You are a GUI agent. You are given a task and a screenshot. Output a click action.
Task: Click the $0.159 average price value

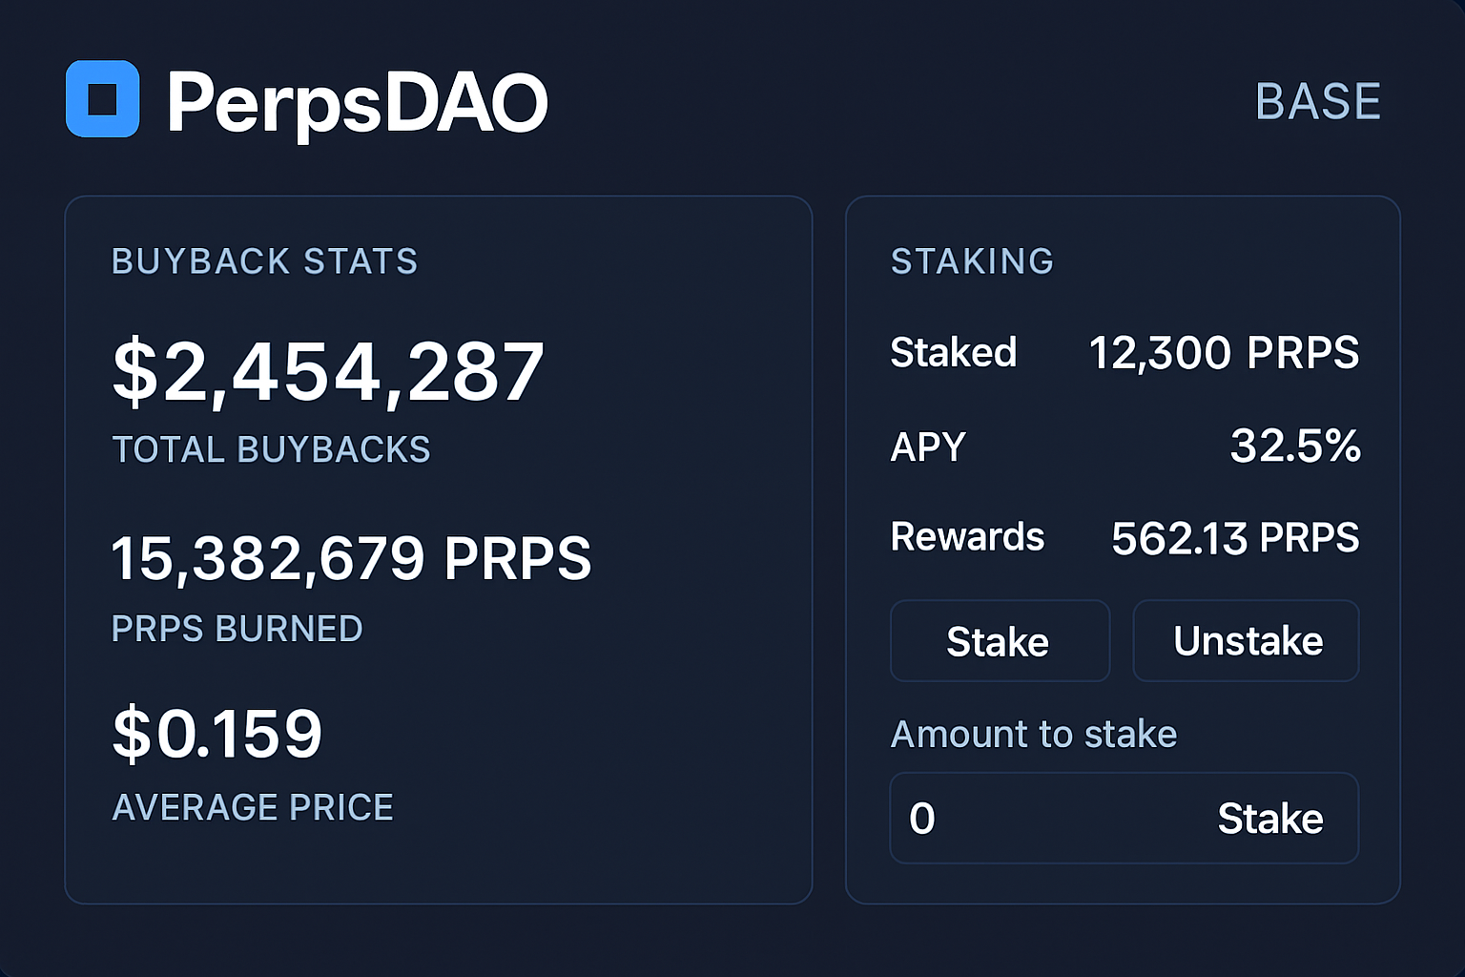point(217,734)
